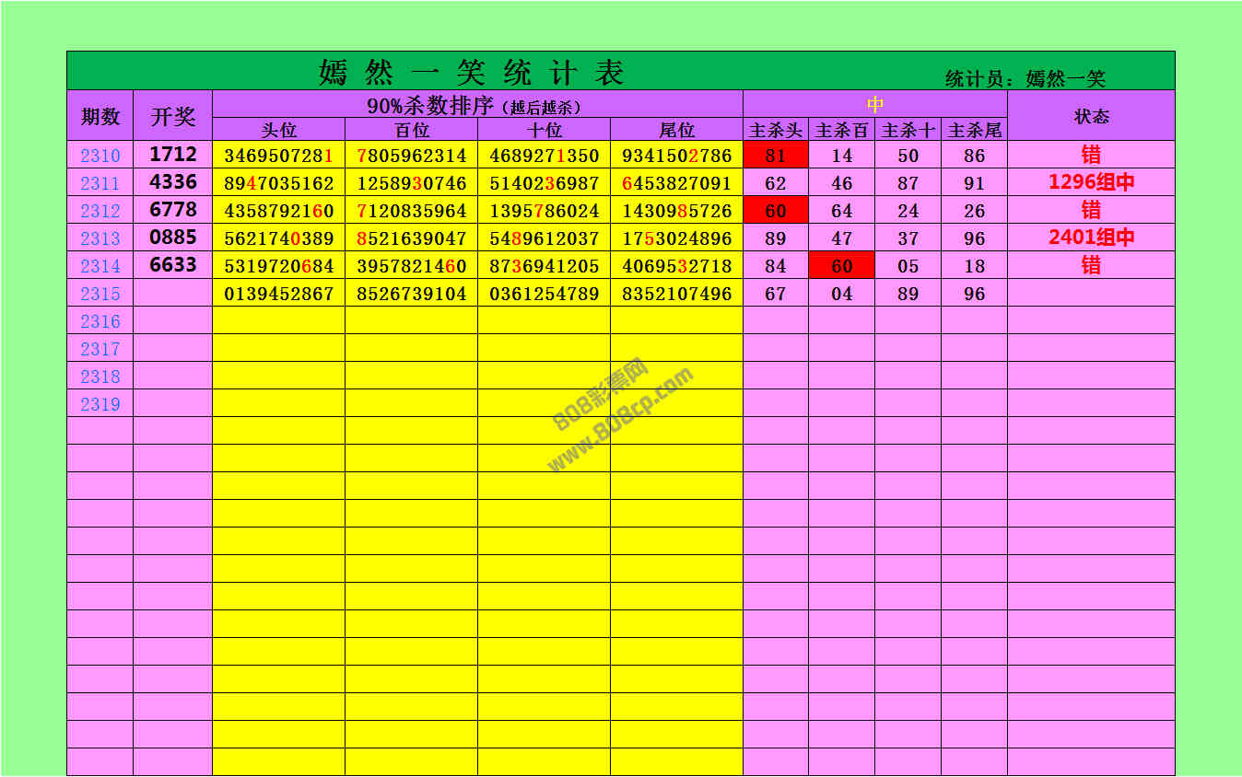Click the 头位 sub-header
This screenshot has height=777, width=1242.
tap(278, 131)
